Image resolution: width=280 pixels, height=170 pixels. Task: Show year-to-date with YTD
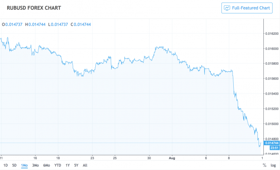pyautogui.click(x=57, y=165)
